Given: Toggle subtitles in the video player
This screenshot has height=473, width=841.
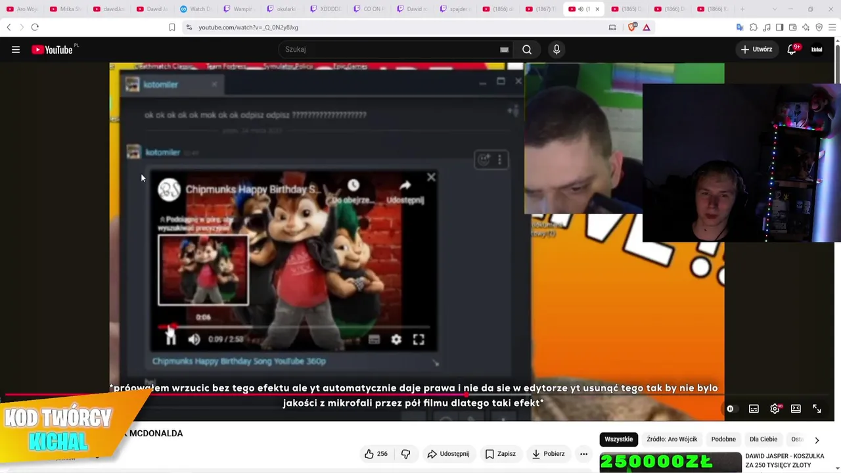Looking at the screenshot, I should click(x=754, y=409).
